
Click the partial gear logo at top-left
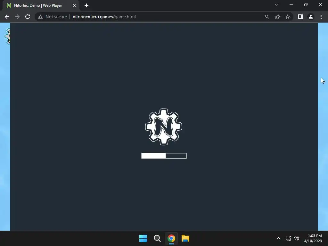7,36
